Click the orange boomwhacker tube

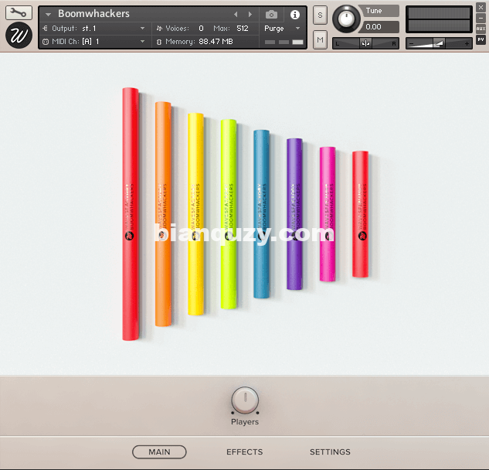tap(163, 214)
